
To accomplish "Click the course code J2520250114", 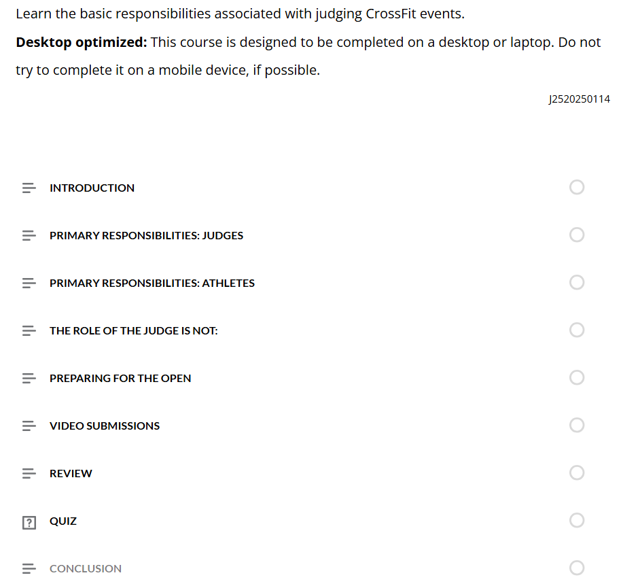I will coord(580,99).
